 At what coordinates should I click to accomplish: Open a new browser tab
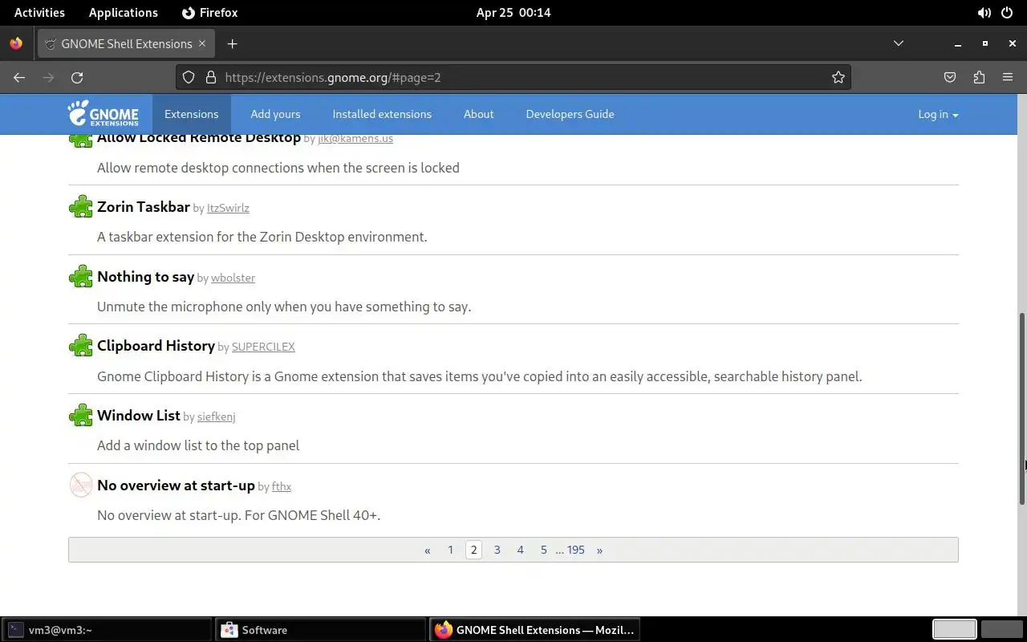[x=232, y=43]
